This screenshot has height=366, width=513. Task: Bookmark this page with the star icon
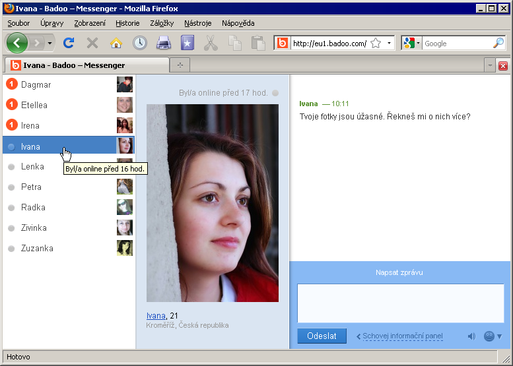[376, 43]
